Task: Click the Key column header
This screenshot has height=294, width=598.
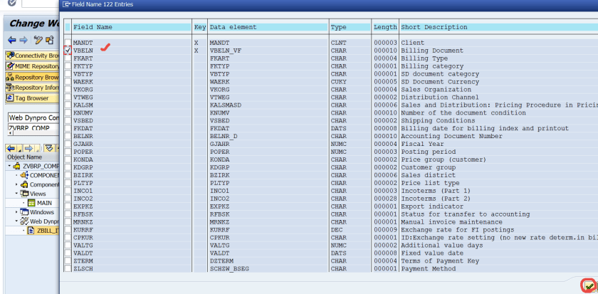Action: (x=200, y=27)
